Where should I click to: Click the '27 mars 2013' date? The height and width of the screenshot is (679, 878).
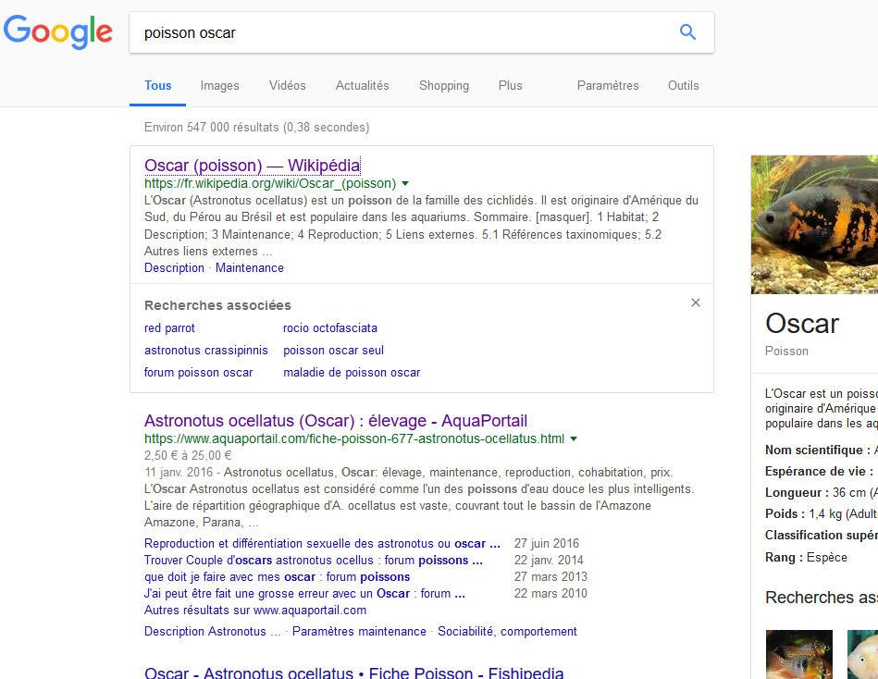(x=550, y=577)
